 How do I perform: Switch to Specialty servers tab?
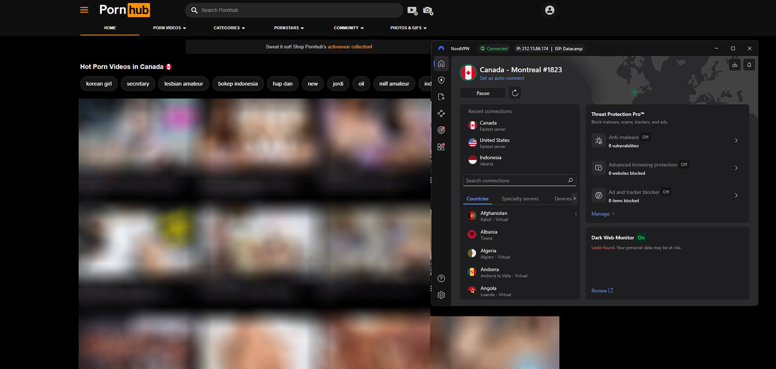[x=520, y=199]
